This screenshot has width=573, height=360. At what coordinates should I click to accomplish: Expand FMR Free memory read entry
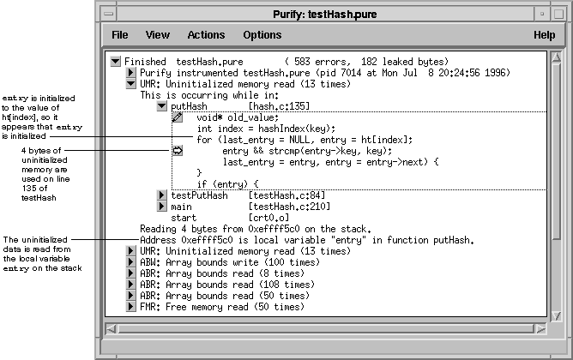point(131,307)
